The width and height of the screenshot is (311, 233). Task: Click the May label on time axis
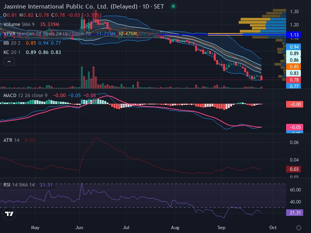coord(35,228)
